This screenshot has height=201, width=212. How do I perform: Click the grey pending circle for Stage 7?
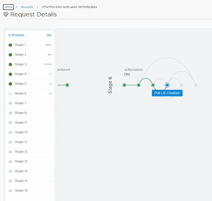tap(10, 103)
